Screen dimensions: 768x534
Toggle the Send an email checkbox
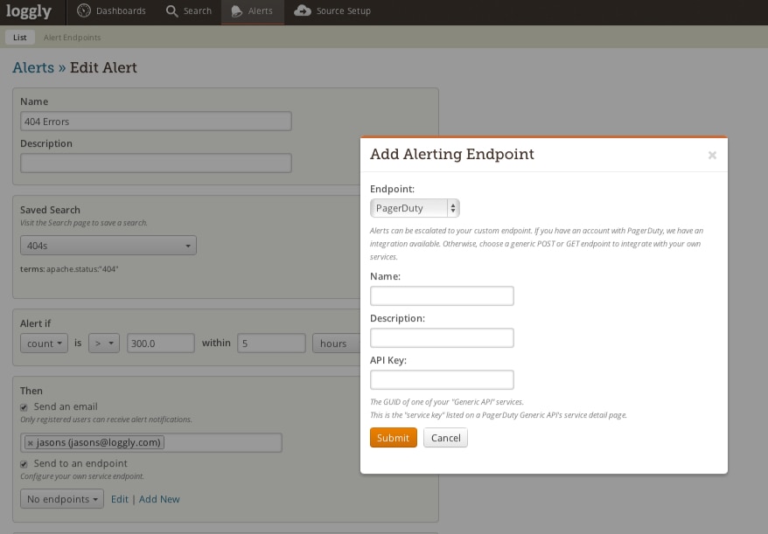[24, 407]
